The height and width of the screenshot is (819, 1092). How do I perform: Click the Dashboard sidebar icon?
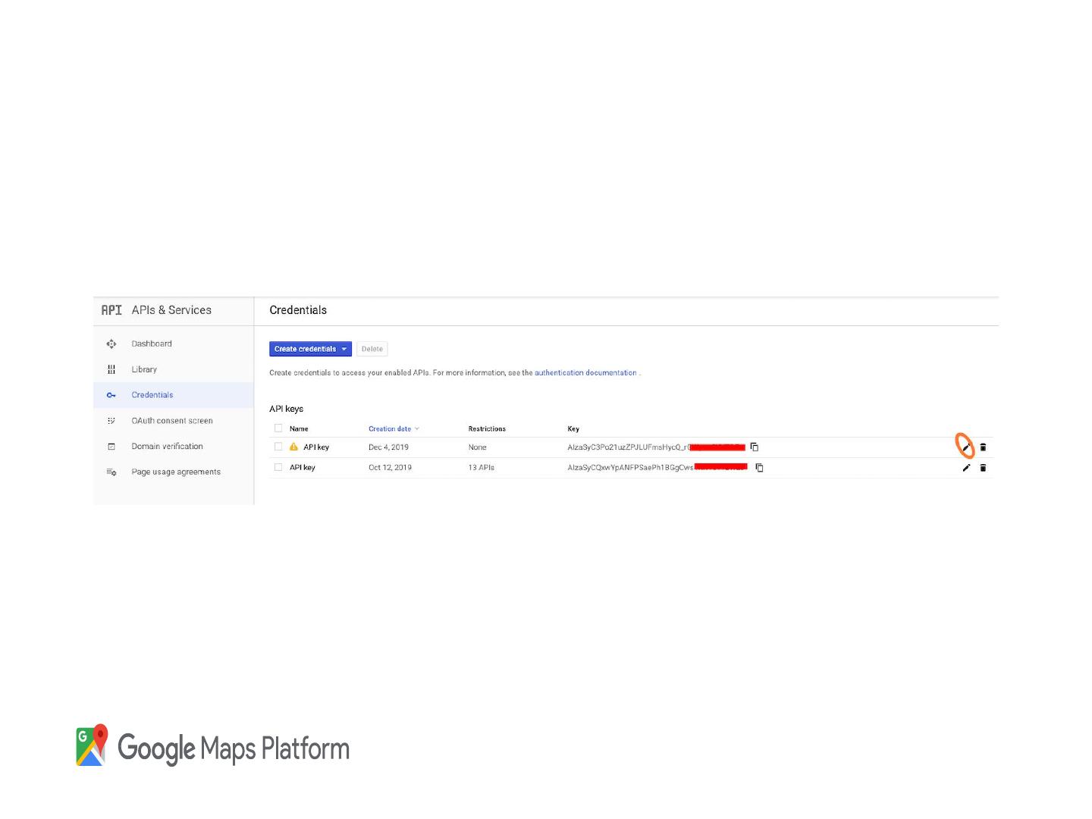(x=111, y=344)
